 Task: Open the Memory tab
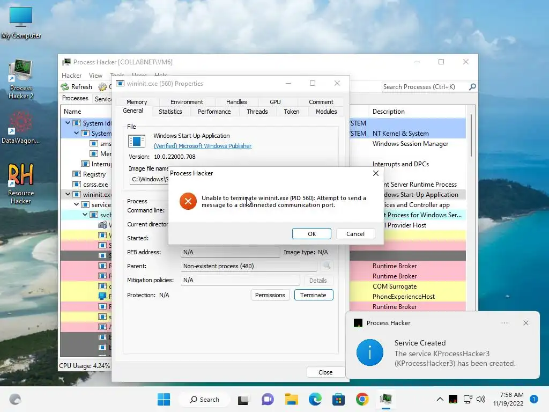click(x=137, y=102)
